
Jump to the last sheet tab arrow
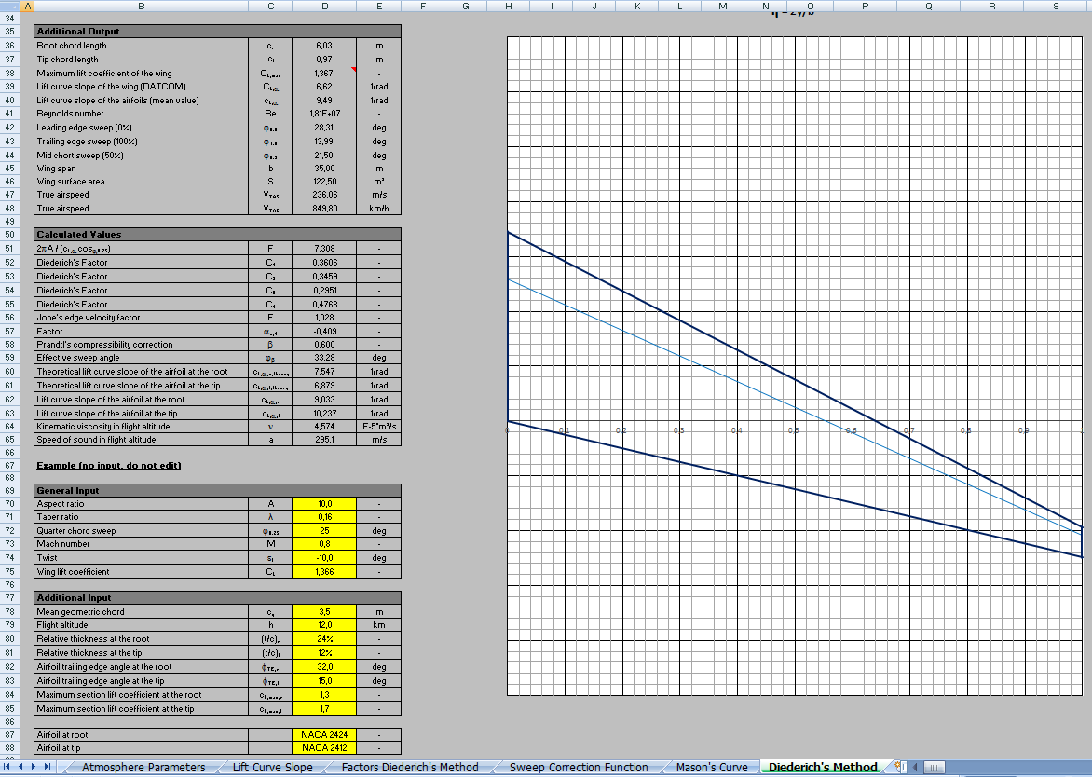click(47, 767)
